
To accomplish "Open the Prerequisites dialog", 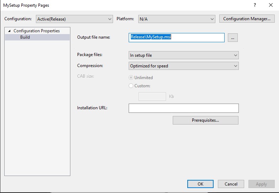I will tap(205, 120).
